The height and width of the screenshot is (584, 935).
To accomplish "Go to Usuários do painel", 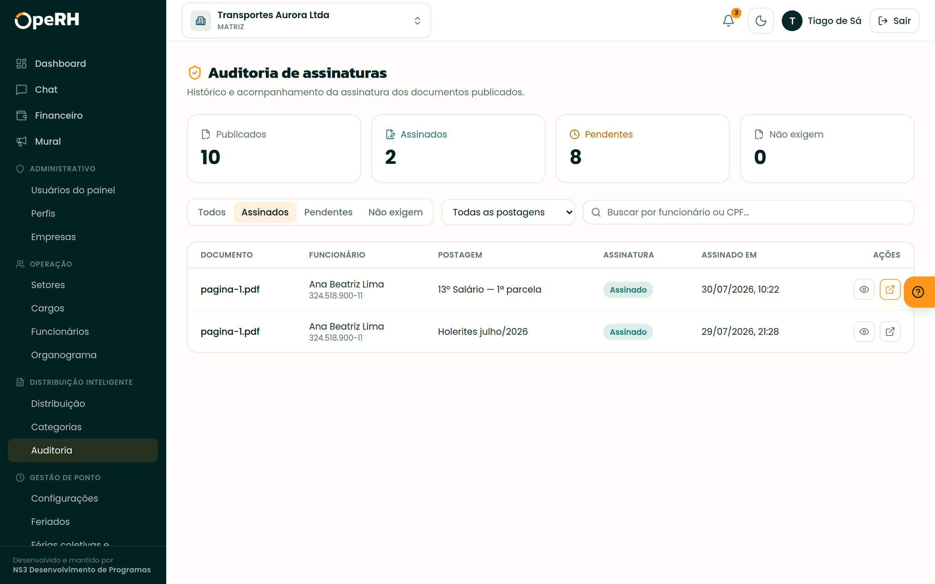I will tap(83, 190).
